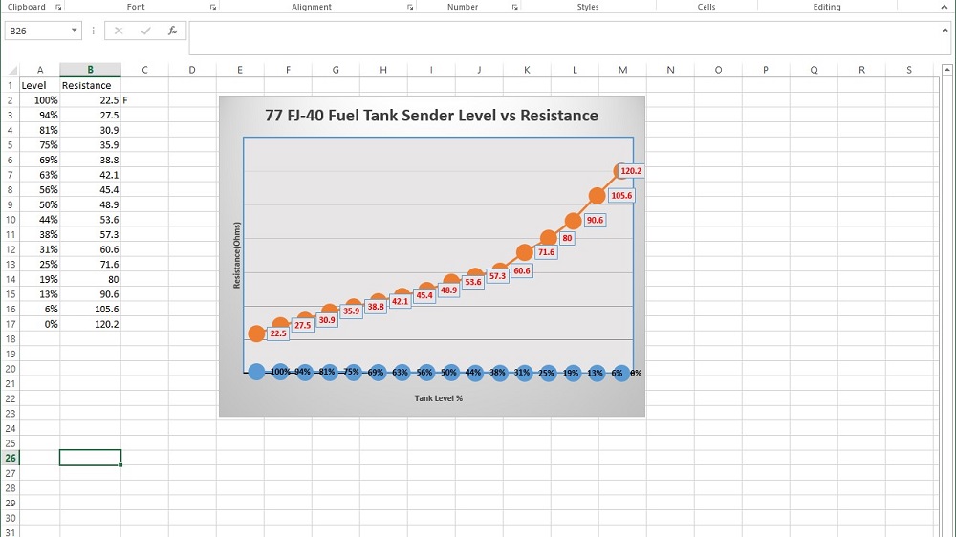Select row 31 header

[x=10, y=533]
